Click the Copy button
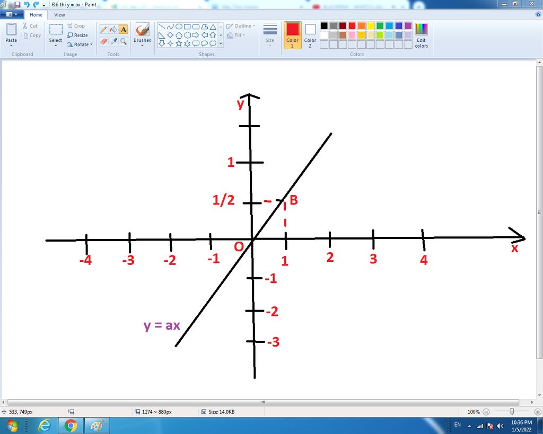Viewport: 543px width, 434px height. 31,36
